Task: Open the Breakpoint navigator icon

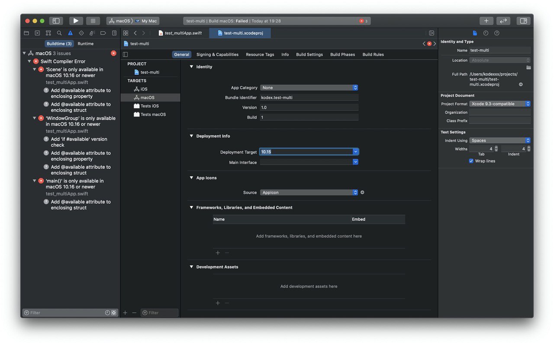Action: [103, 33]
